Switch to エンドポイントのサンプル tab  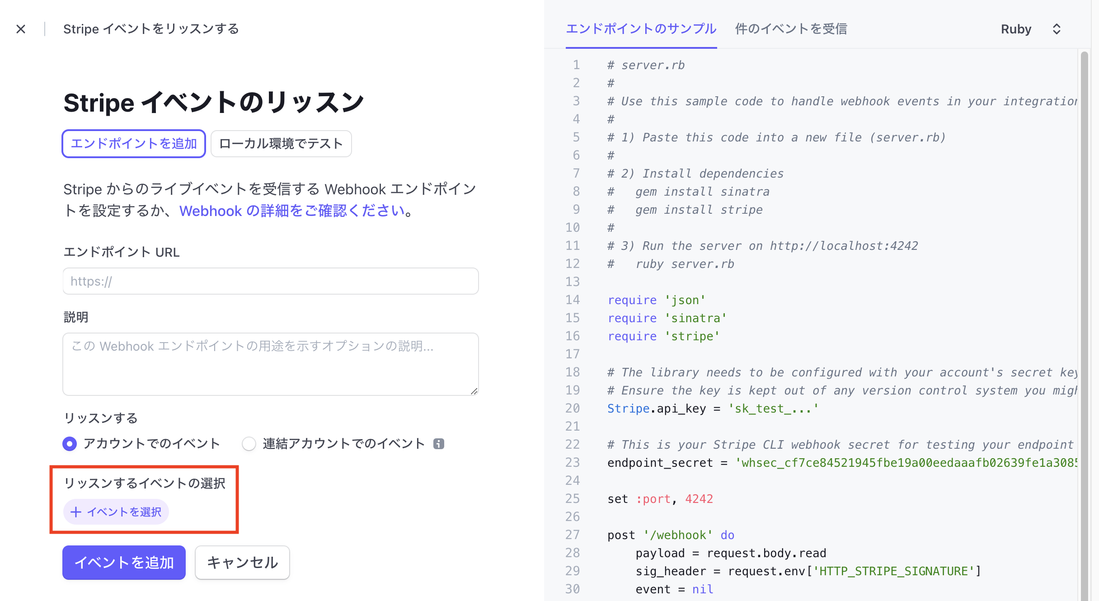641,29
